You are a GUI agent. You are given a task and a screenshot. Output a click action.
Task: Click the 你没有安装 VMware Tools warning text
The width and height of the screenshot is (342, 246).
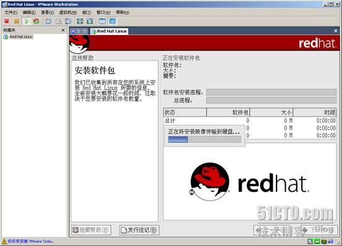[30, 241]
